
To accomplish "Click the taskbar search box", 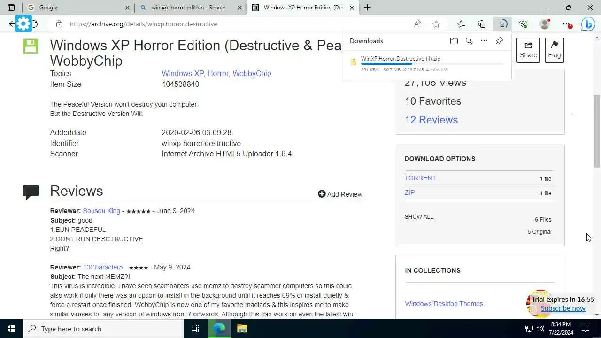I will tap(103, 329).
